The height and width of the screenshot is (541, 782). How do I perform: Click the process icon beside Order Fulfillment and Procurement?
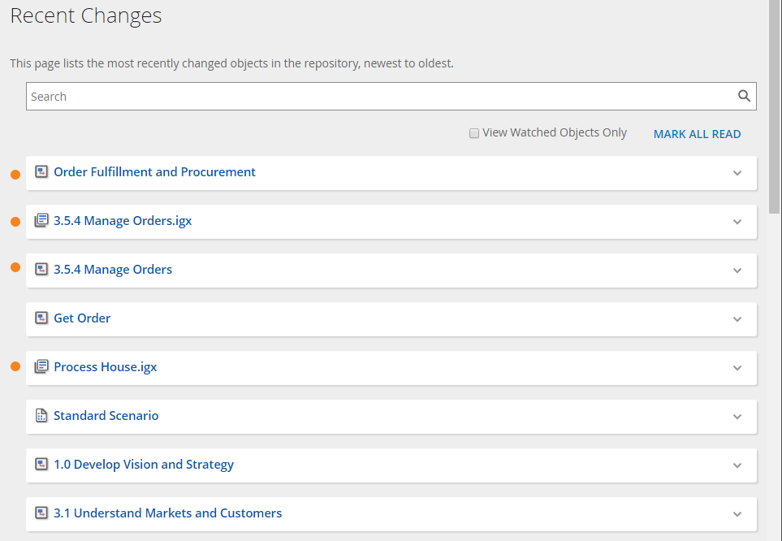[x=41, y=172]
